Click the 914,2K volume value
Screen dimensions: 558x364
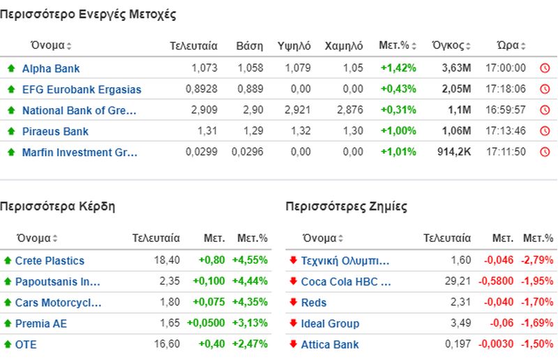454,151
